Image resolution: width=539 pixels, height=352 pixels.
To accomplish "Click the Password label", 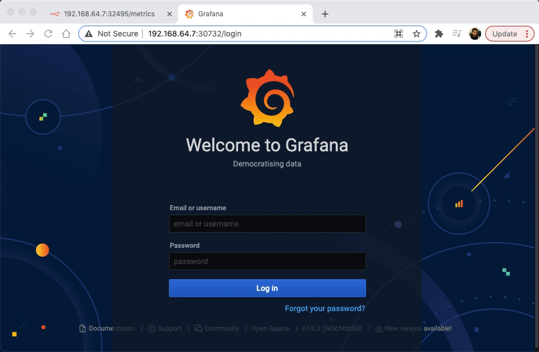I will [185, 246].
